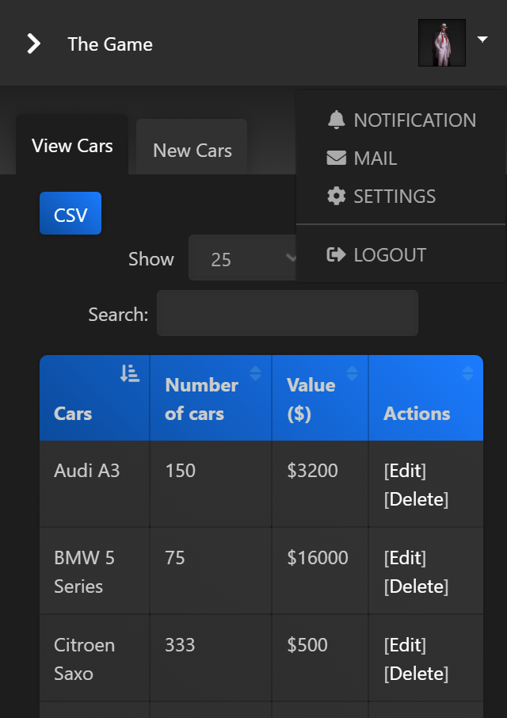Viewport: 507px width, 718px height.
Task: Click the sidebar expand chevron icon
Action: tap(33, 44)
